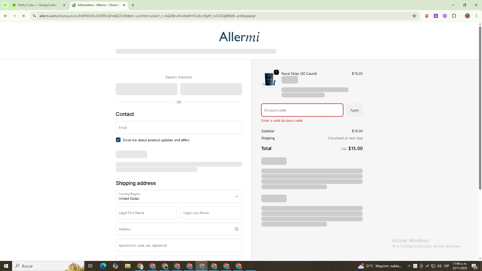Screen dimensions: 482x271
Task: Open the Chrome profile avatar
Action: 468,16
